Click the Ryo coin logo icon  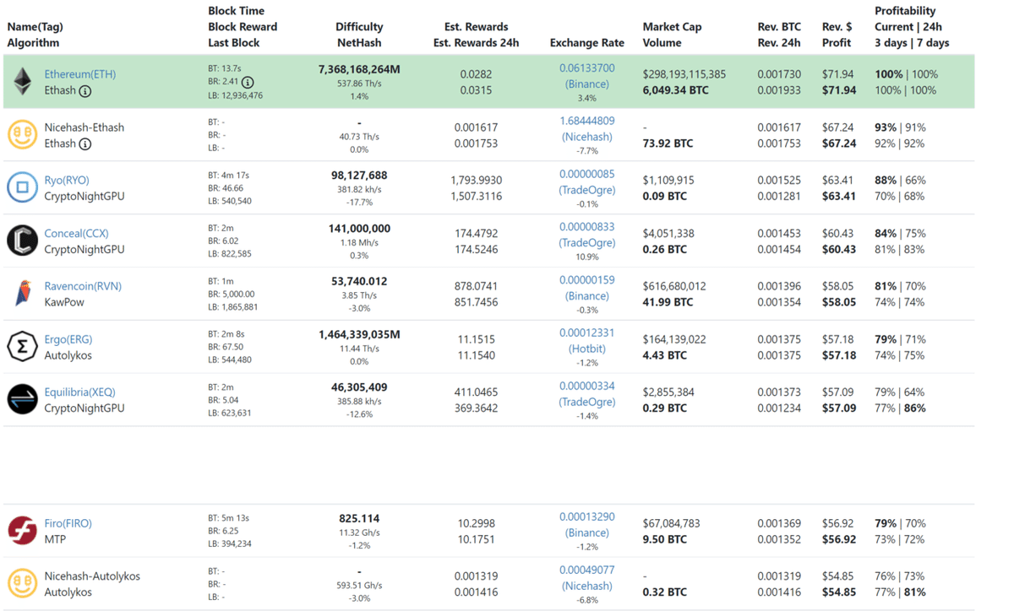click(22, 187)
